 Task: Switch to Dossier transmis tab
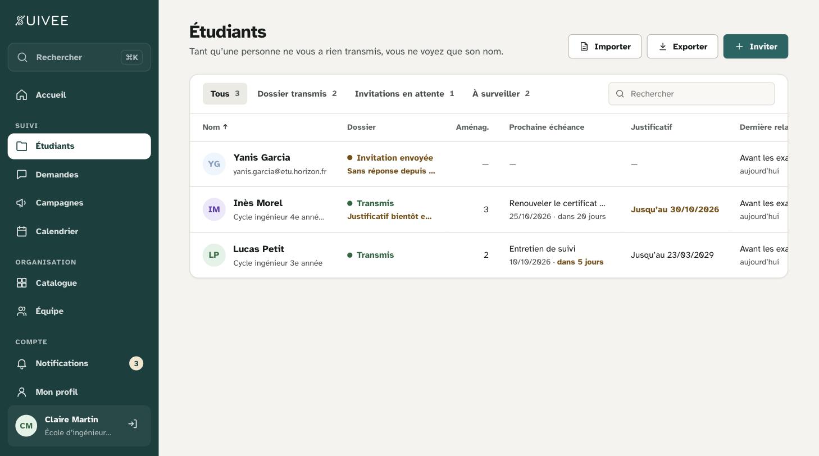coord(297,94)
